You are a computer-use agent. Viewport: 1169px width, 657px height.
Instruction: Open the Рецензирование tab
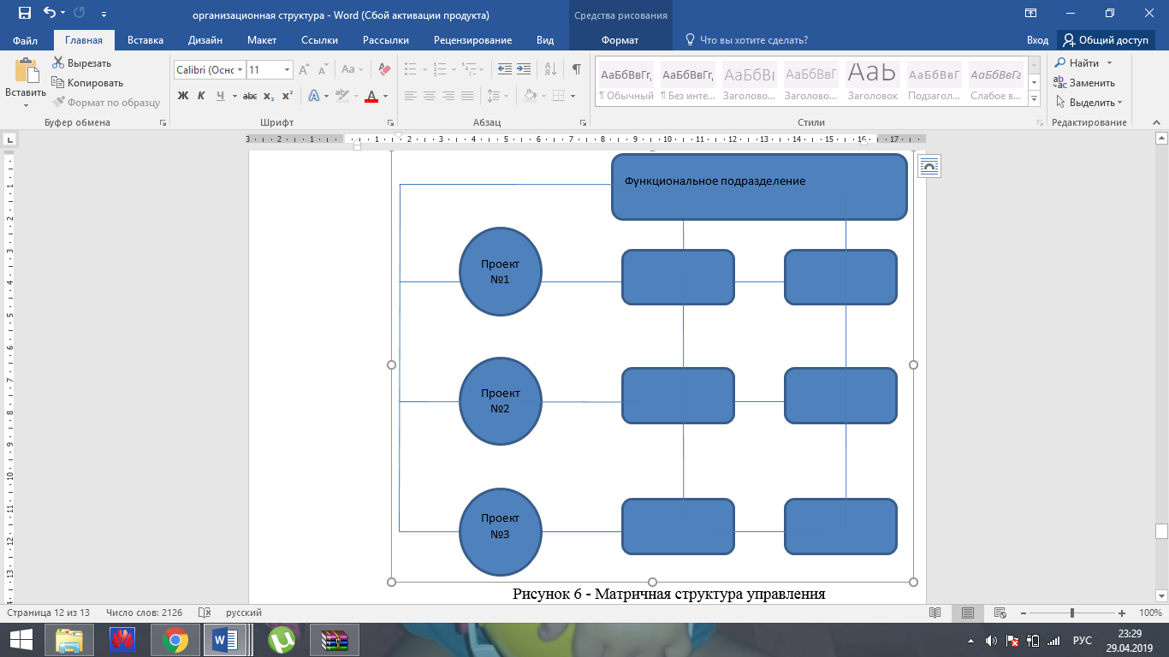[472, 40]
